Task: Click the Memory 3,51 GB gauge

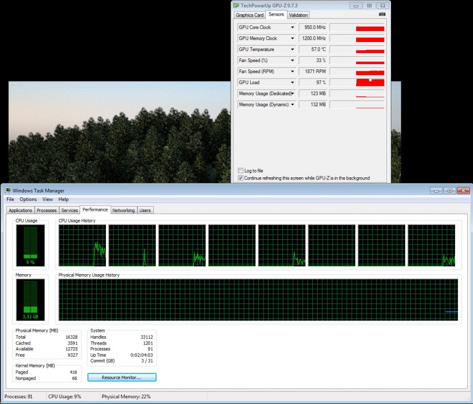Action: point(30,300)
